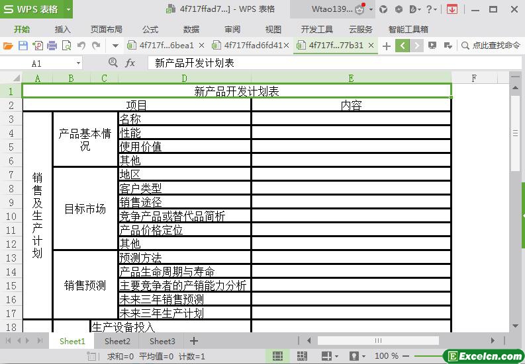Click the presentation screen icon beside tab arrows
This screenshot has width=525, height=364.
tap(432, 46)
